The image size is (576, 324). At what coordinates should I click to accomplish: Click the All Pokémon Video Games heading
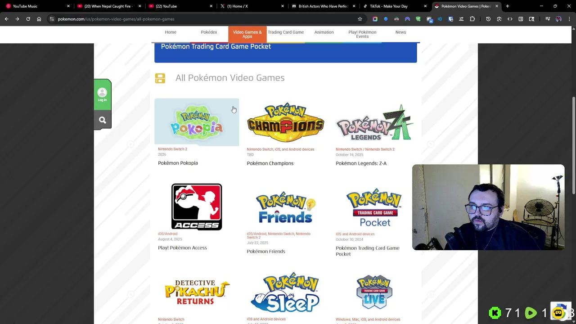(230, 78)
